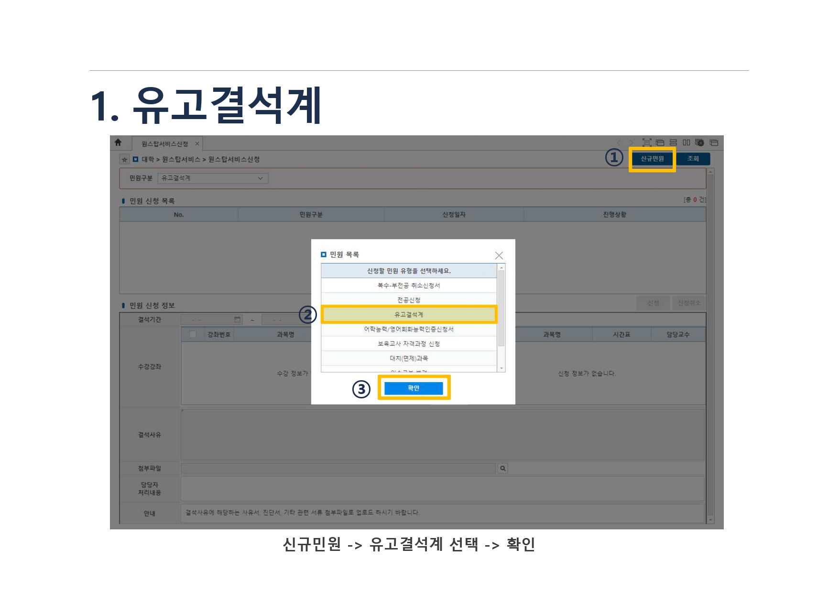
Task: Click the 첨부파일 search magnifier icon
Action: [x=502, y=469]
